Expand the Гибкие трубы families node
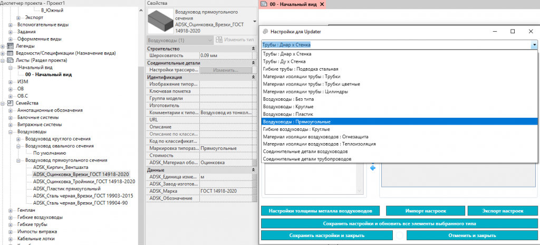This screenshot has width=540, height=245. [11, 224]
